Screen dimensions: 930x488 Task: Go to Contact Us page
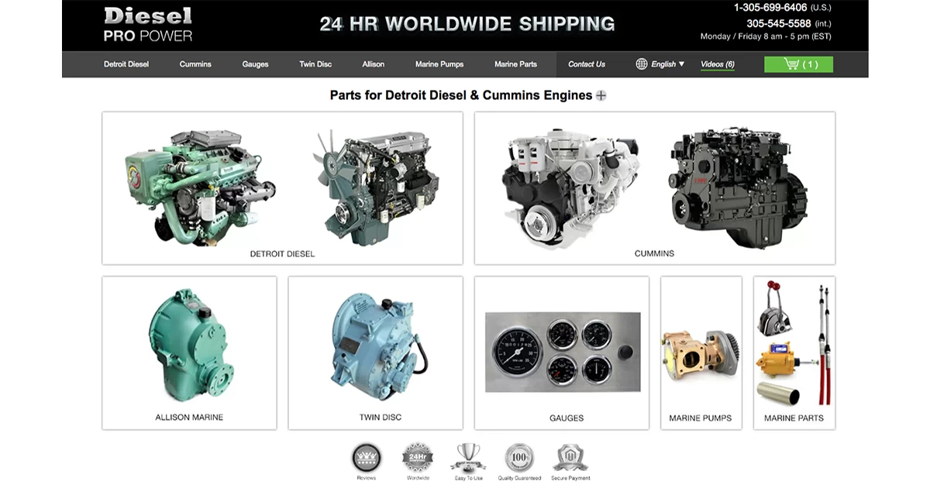(587, 64)
